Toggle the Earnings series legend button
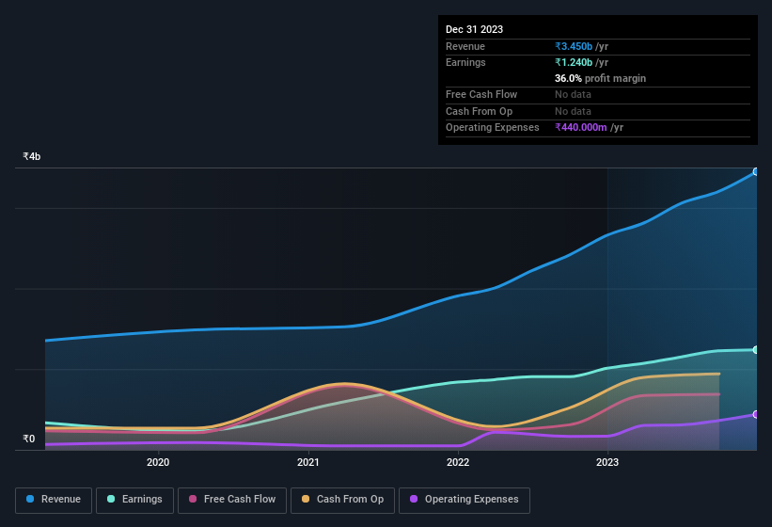Viewport: 772px width, 527px height. tap(134, 501)
